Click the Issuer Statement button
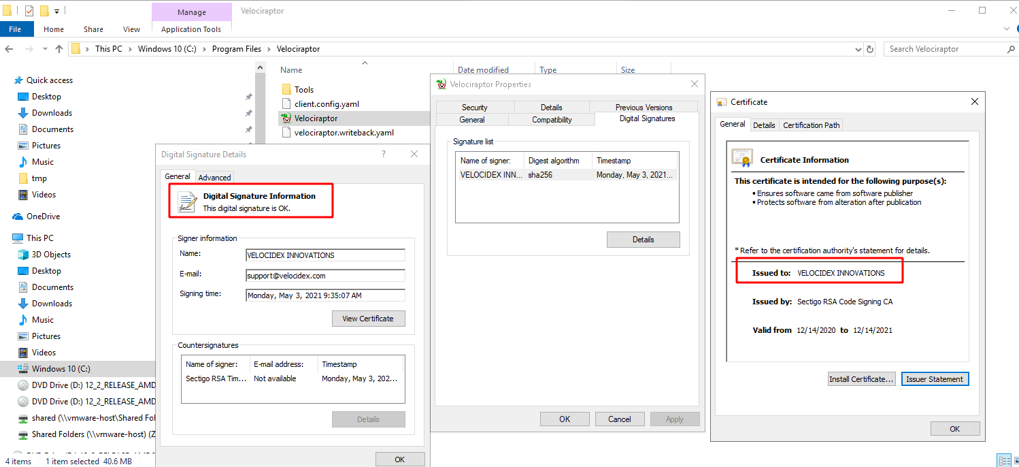This screenshot has width=1019, height=467. click(x=934, y=379)
